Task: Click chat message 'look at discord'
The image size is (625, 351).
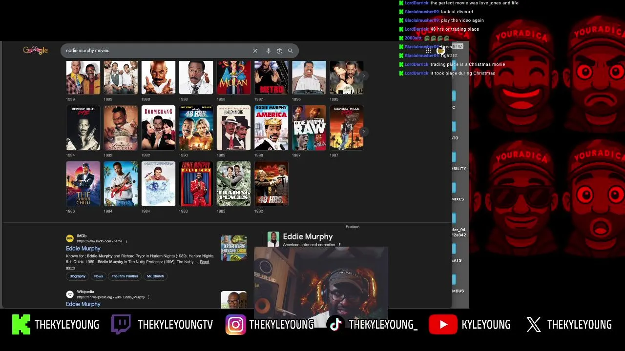Action: pos(457,12)
